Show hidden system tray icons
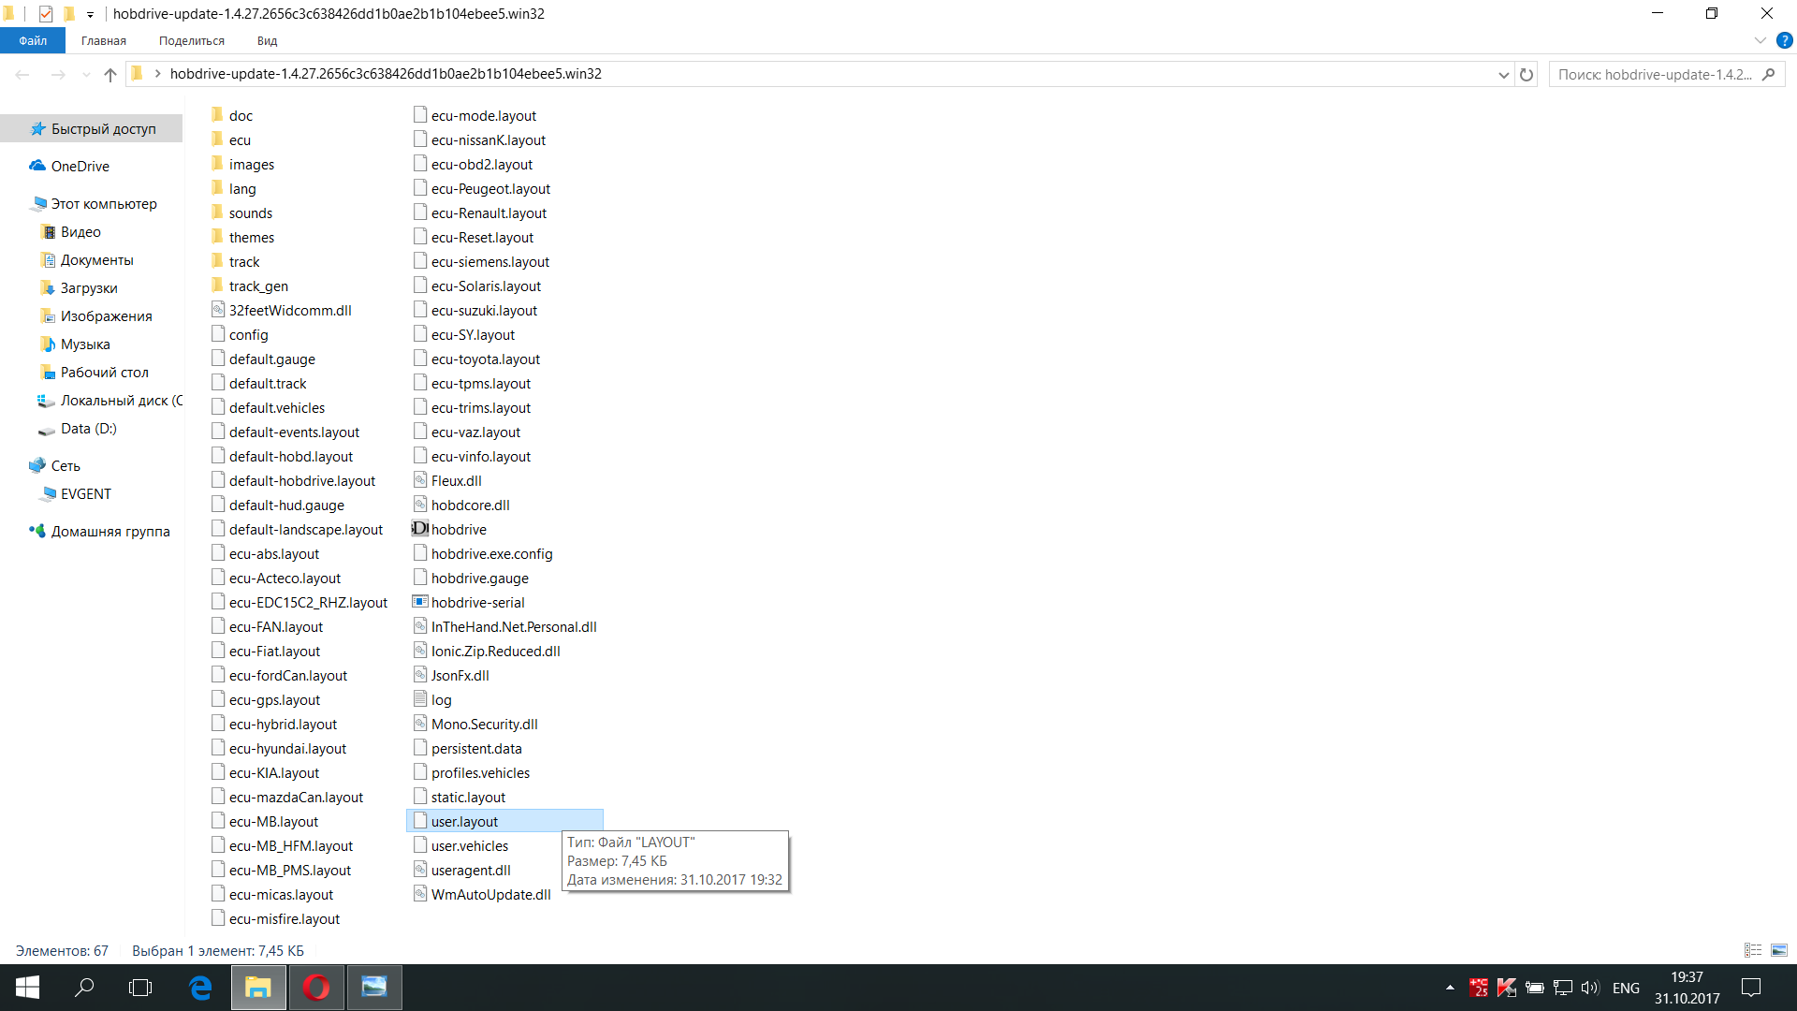 click(1450, 988)
